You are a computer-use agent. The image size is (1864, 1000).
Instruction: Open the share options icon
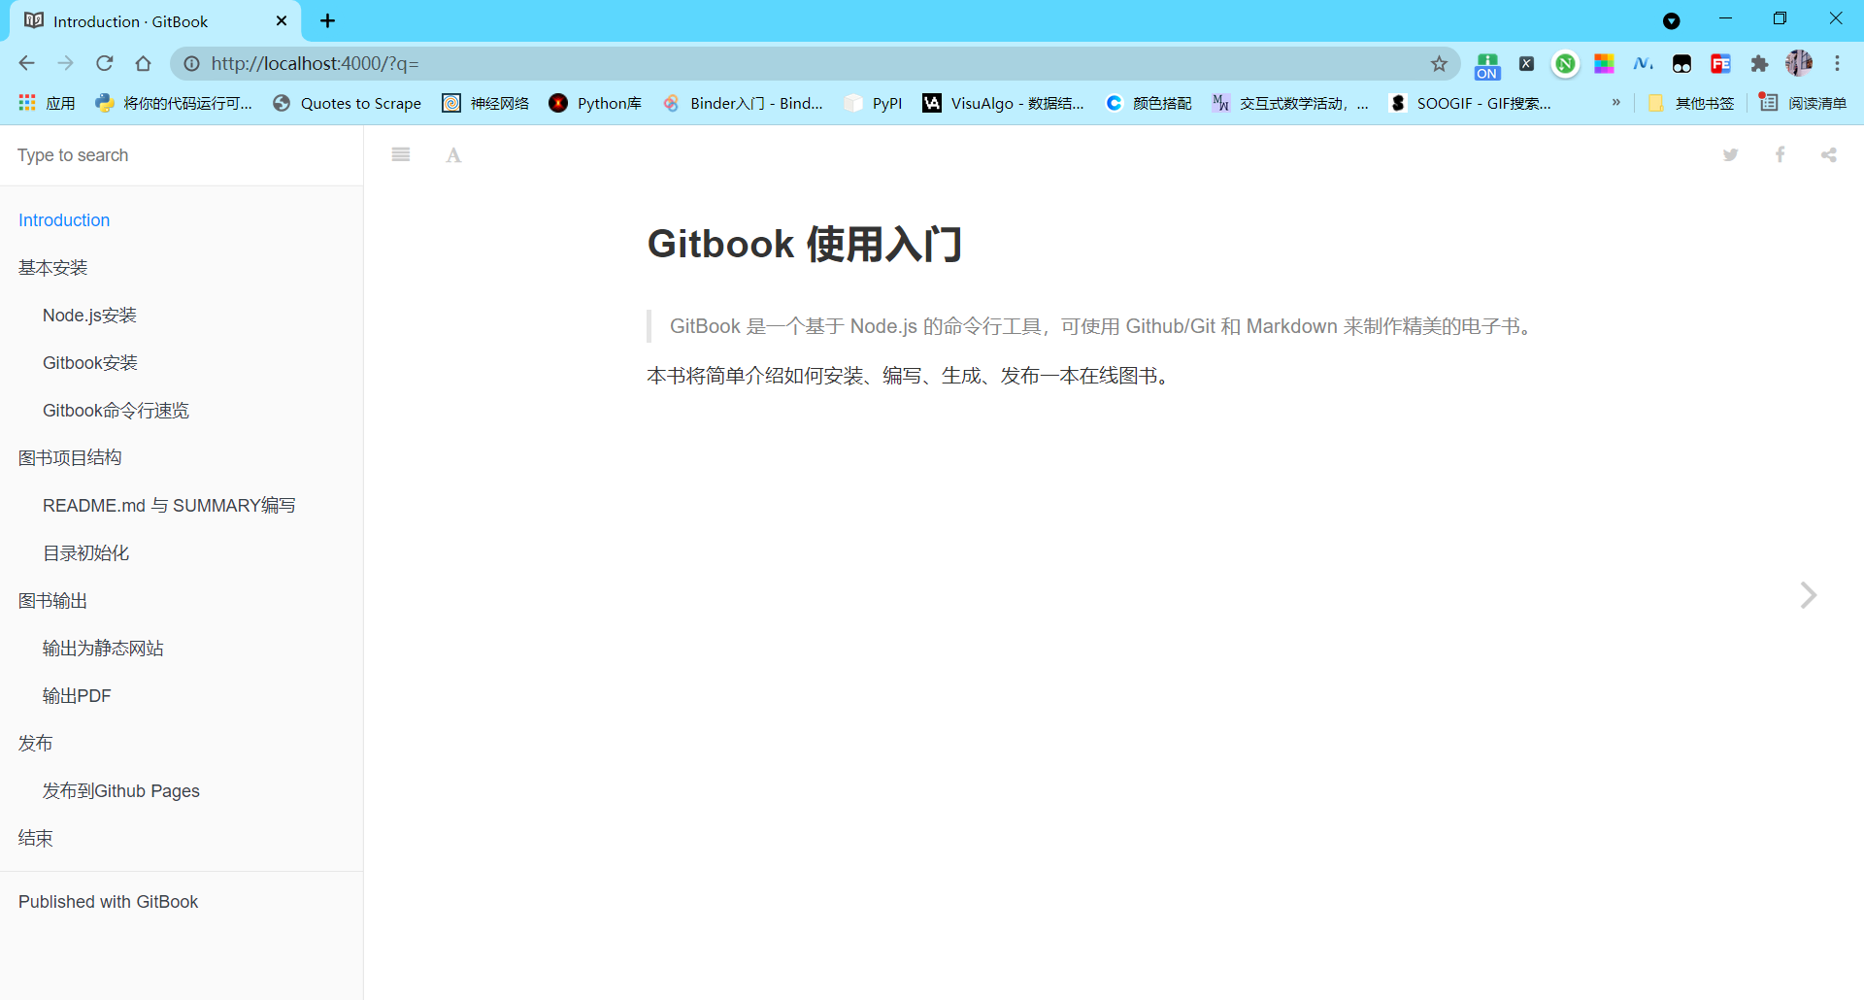(1829, 155)
